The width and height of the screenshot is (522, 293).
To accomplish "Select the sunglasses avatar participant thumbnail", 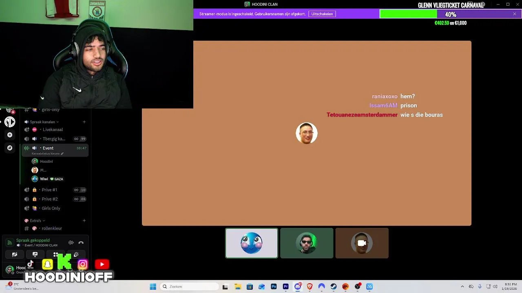I will point(307,243).
